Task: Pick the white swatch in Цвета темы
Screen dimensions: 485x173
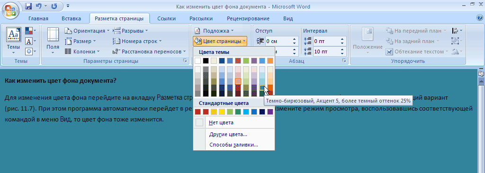Action: point(198,61)
